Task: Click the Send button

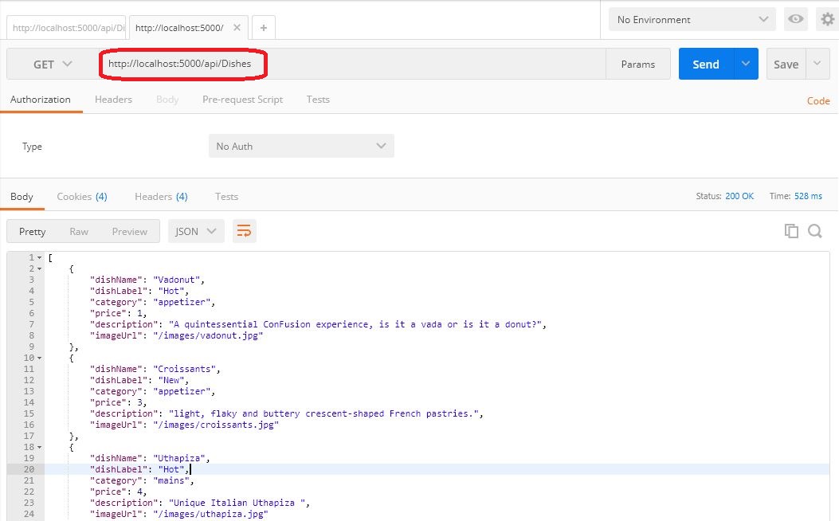Action: [704, 63]
